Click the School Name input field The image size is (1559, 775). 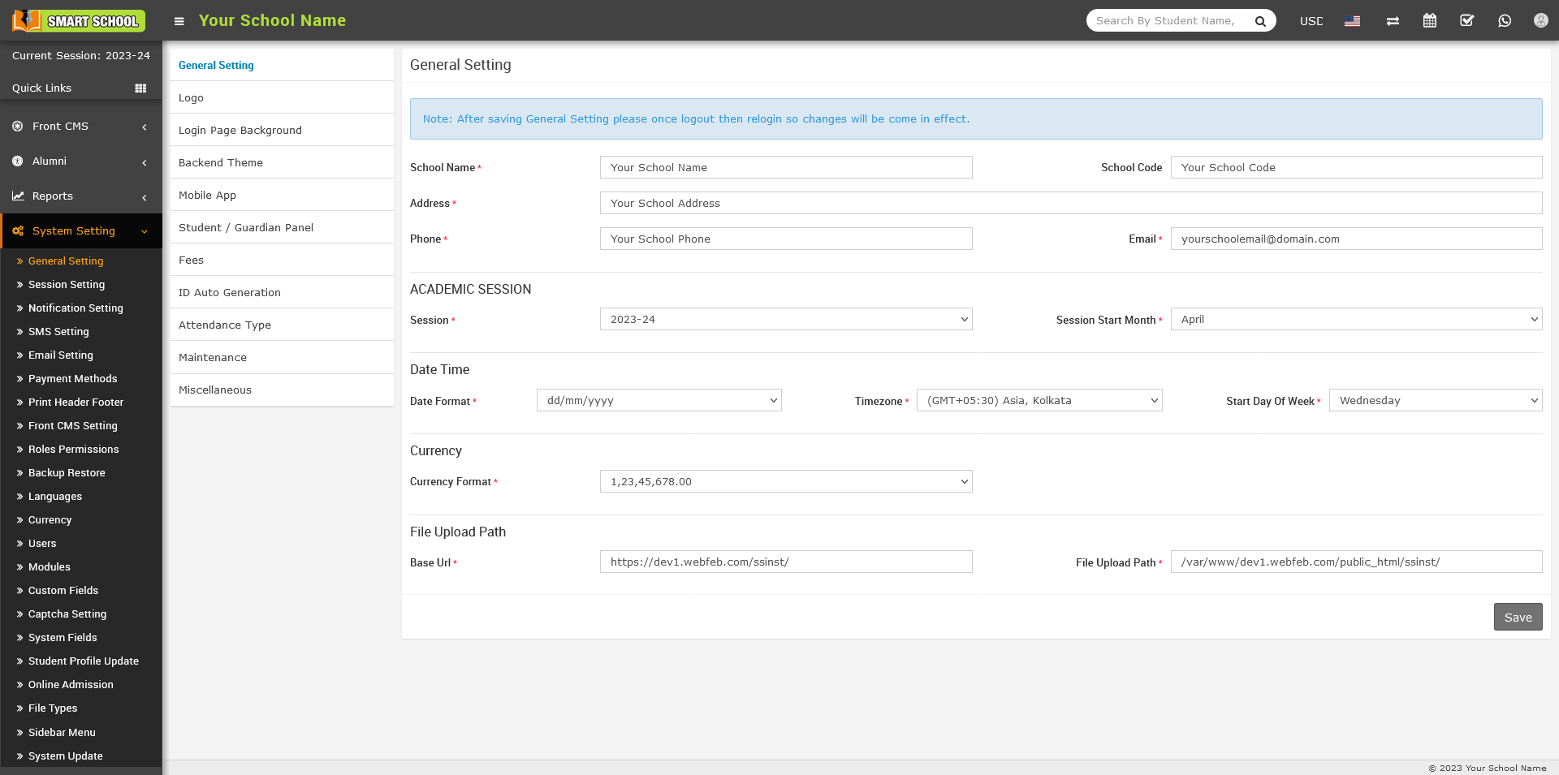tap(785, 168)
